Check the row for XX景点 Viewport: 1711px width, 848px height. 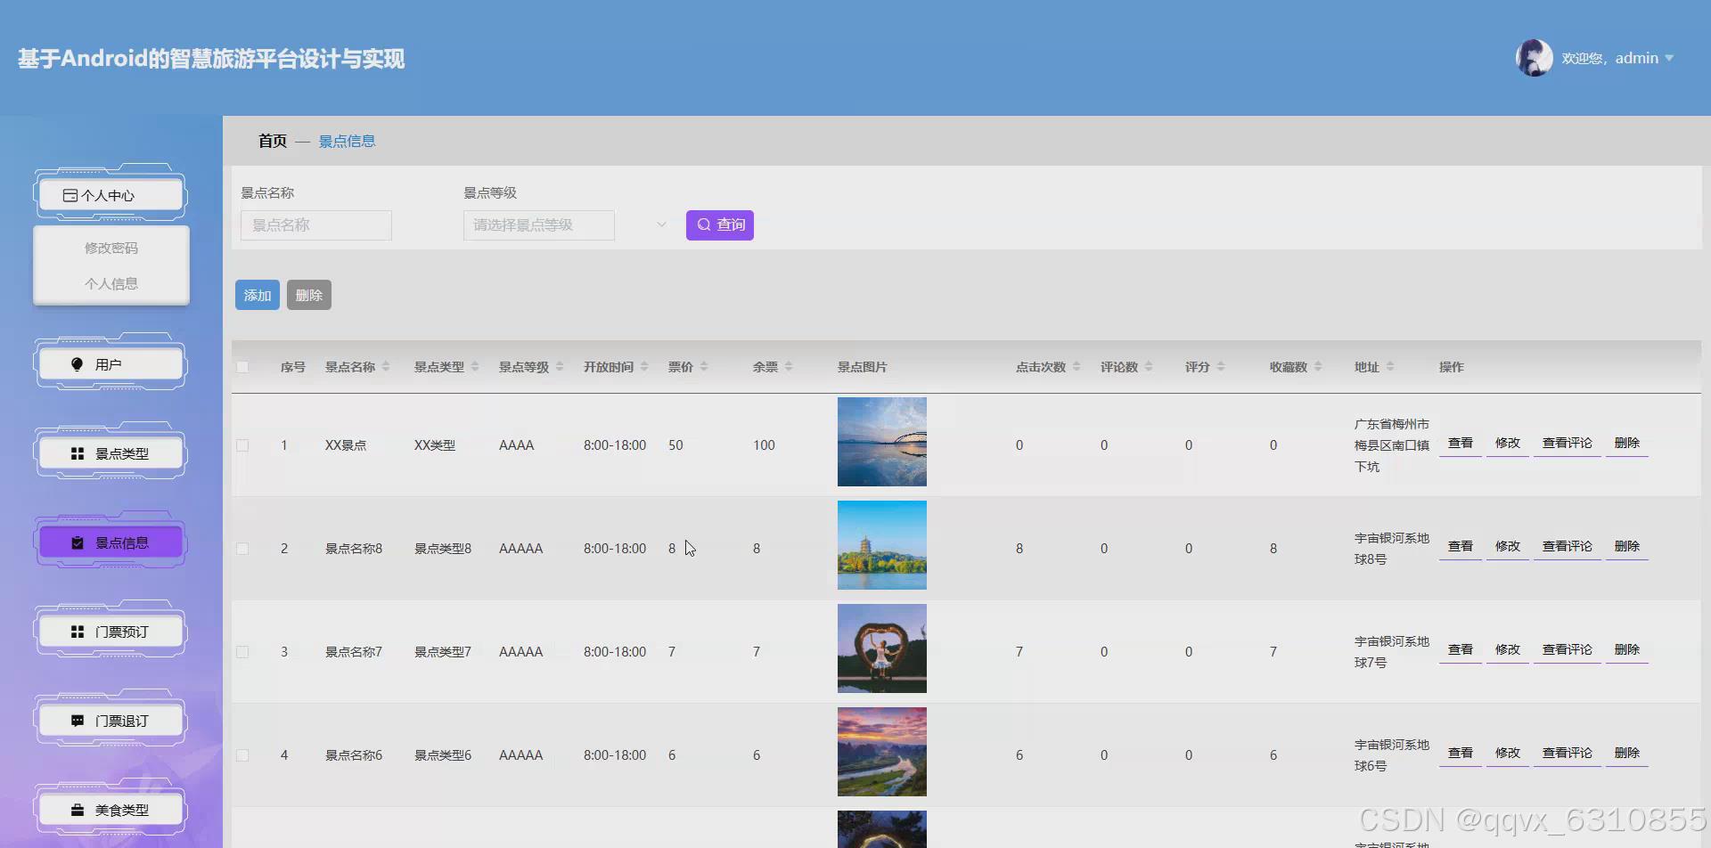pos(242,445)
